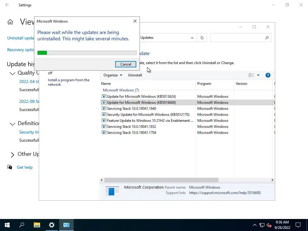Select Servicing Stack 10.0.19041.1940 entry
Screen dimensions: 308x231
click(131, 108)
